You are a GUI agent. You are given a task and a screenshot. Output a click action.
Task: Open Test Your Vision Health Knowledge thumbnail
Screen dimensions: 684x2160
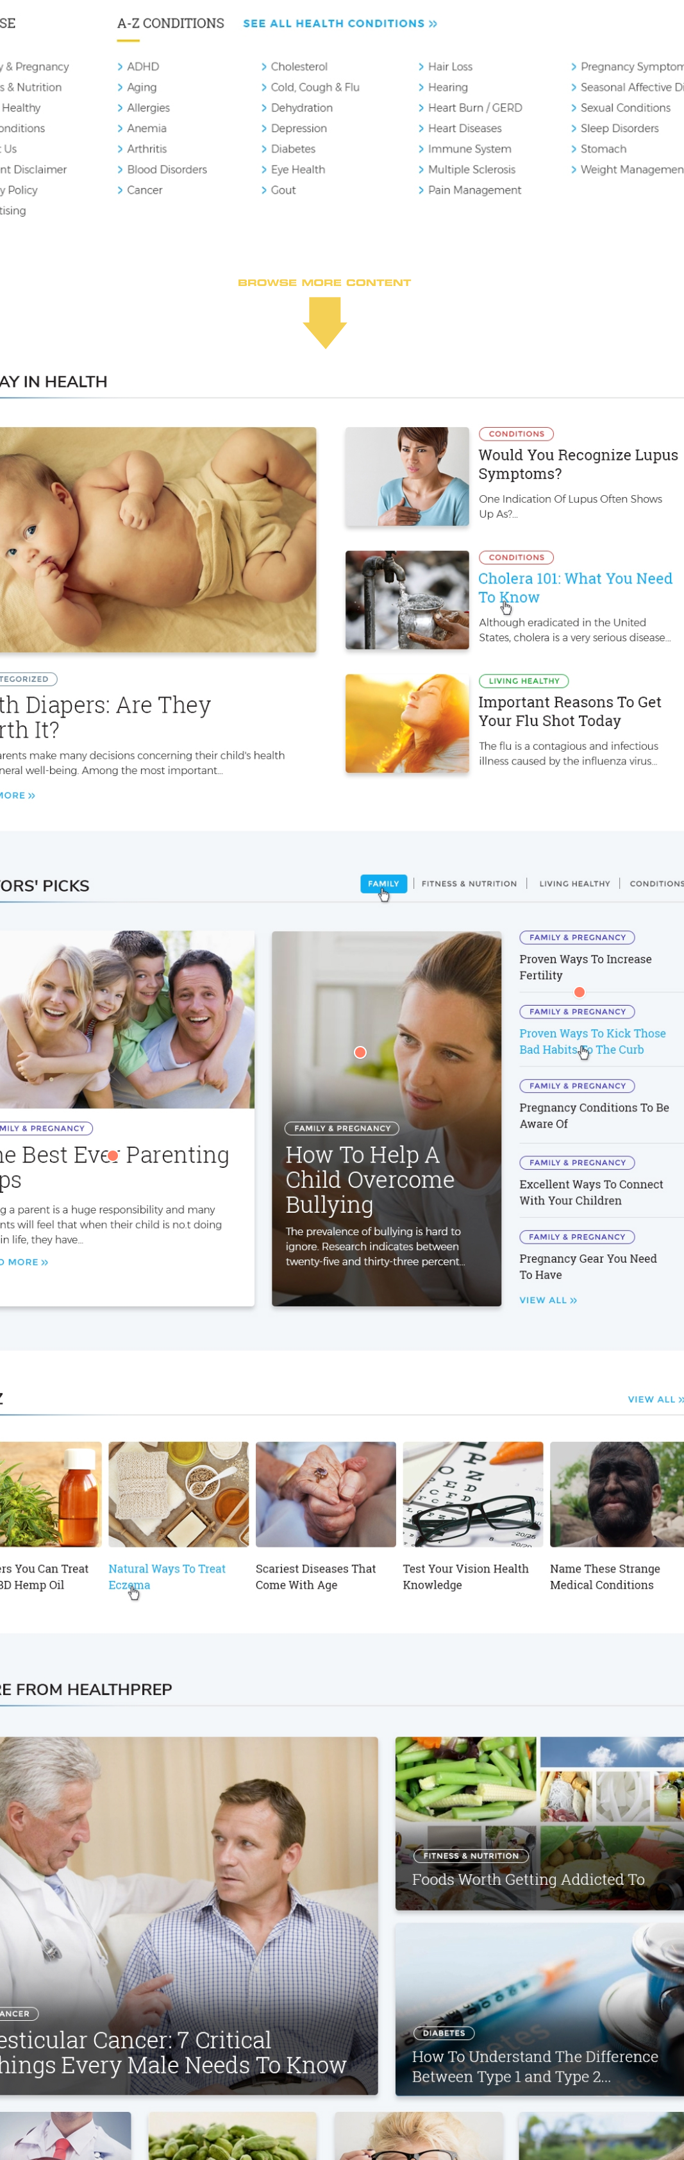[472, 1494]
